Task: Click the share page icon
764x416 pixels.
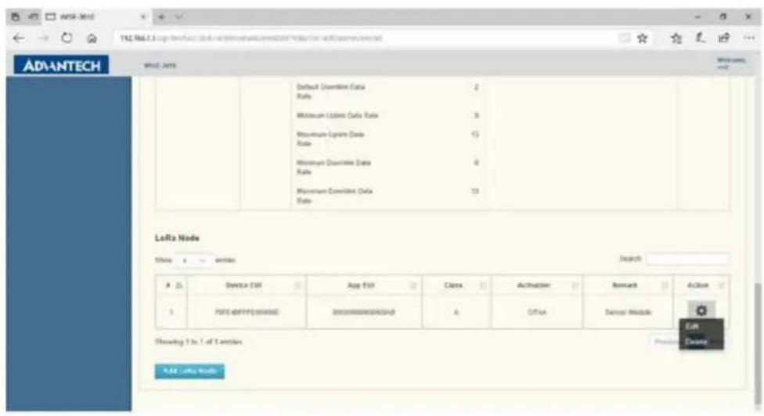Action: [x=725, y=38]
